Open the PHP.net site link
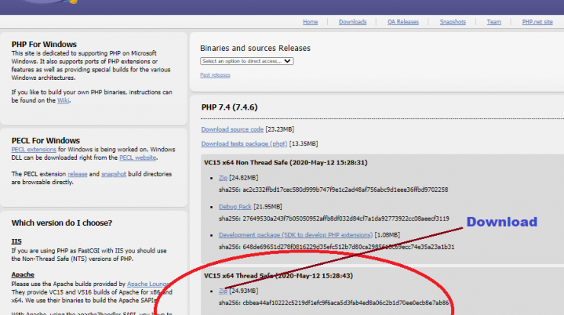 [x=537, y=22]
